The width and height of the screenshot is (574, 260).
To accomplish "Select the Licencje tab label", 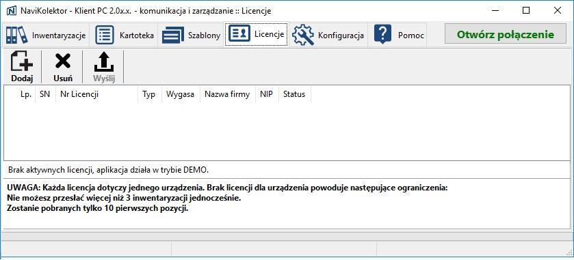I will pyautogui.click(x=269, y=34).
